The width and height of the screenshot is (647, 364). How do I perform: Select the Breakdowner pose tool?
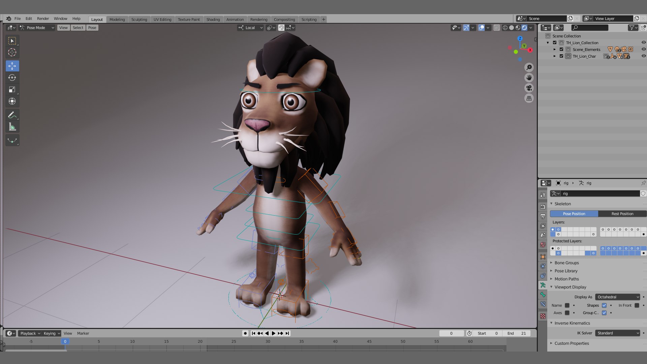[12, 141]
